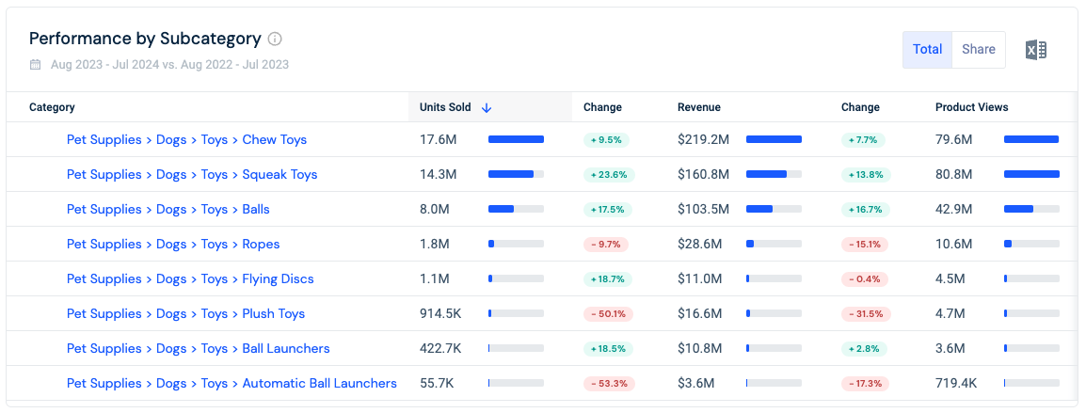Open the Plush Toys subcategory link
The height and width of the screenshot is (413, 1086).
185,313
